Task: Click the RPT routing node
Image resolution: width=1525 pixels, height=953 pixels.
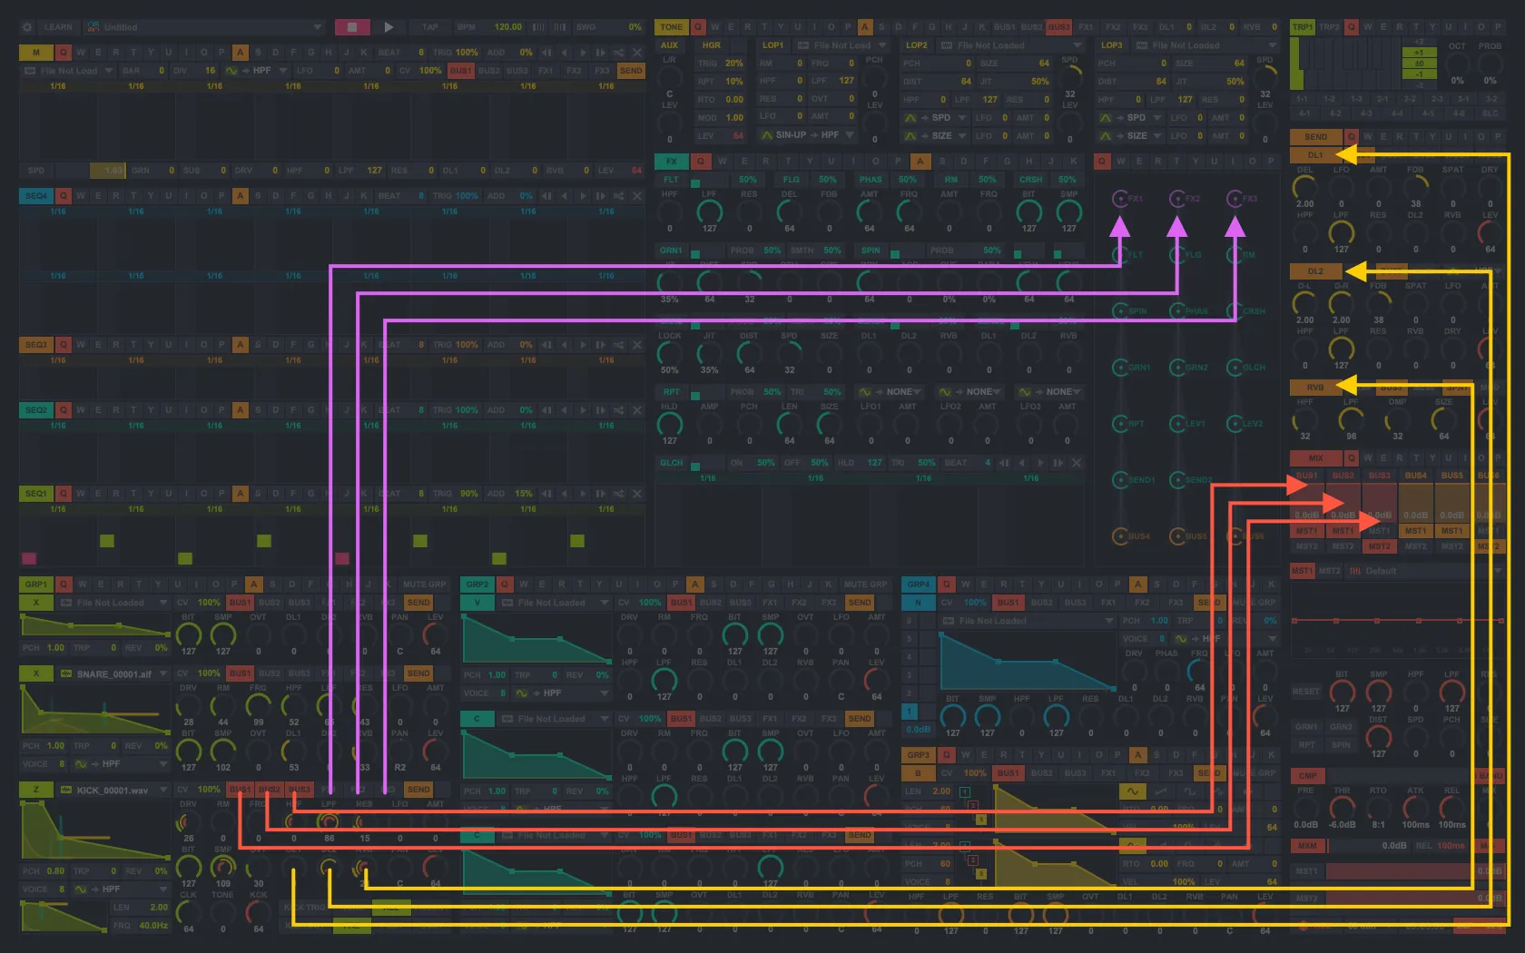Action: (1120, 424)
